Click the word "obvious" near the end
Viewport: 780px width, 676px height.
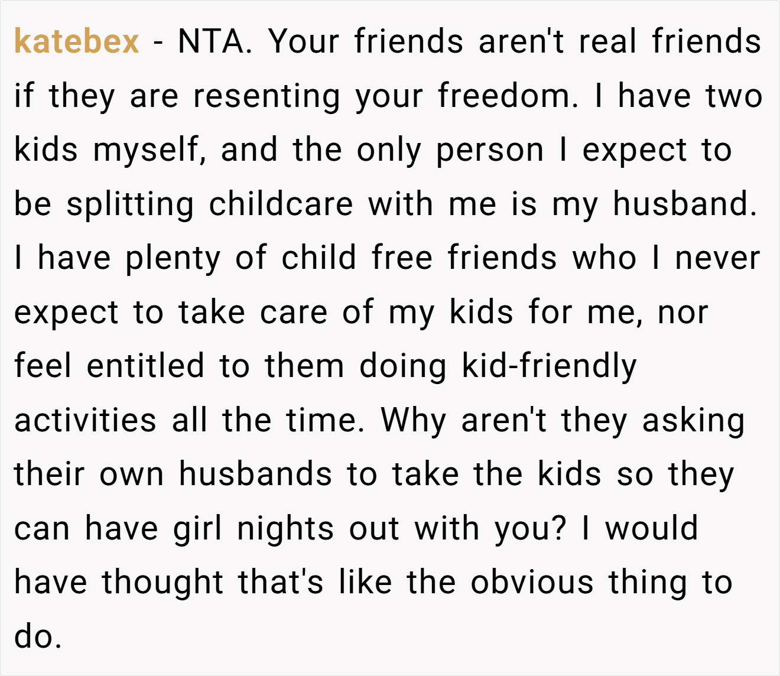532,582
